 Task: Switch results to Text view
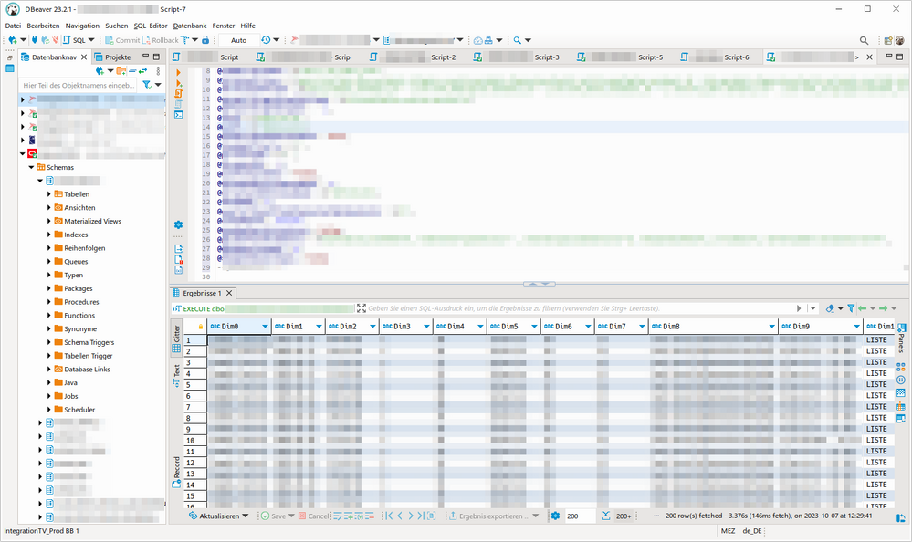pos(176,376)
